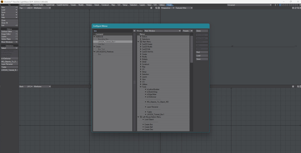Go to the next layer bank arrow
Screen dimensions: 301x153
[x=275, y=5]
